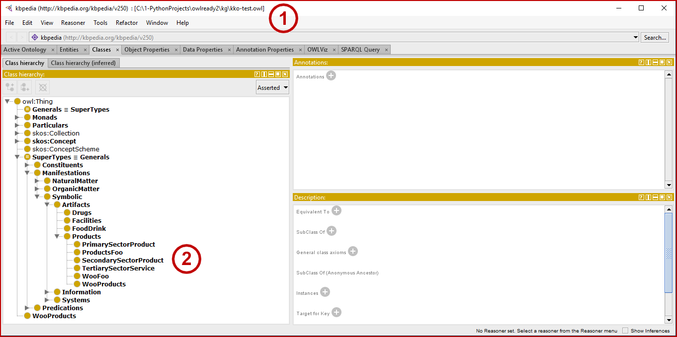
Task: Close the Class hierarchy panel view
Action: tap(285, 74)
